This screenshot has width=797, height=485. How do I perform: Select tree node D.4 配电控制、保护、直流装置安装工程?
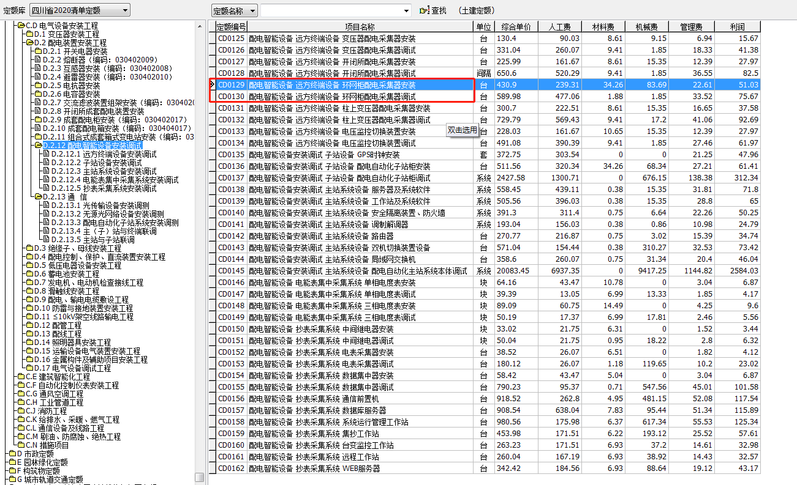(x=100, y=257)
